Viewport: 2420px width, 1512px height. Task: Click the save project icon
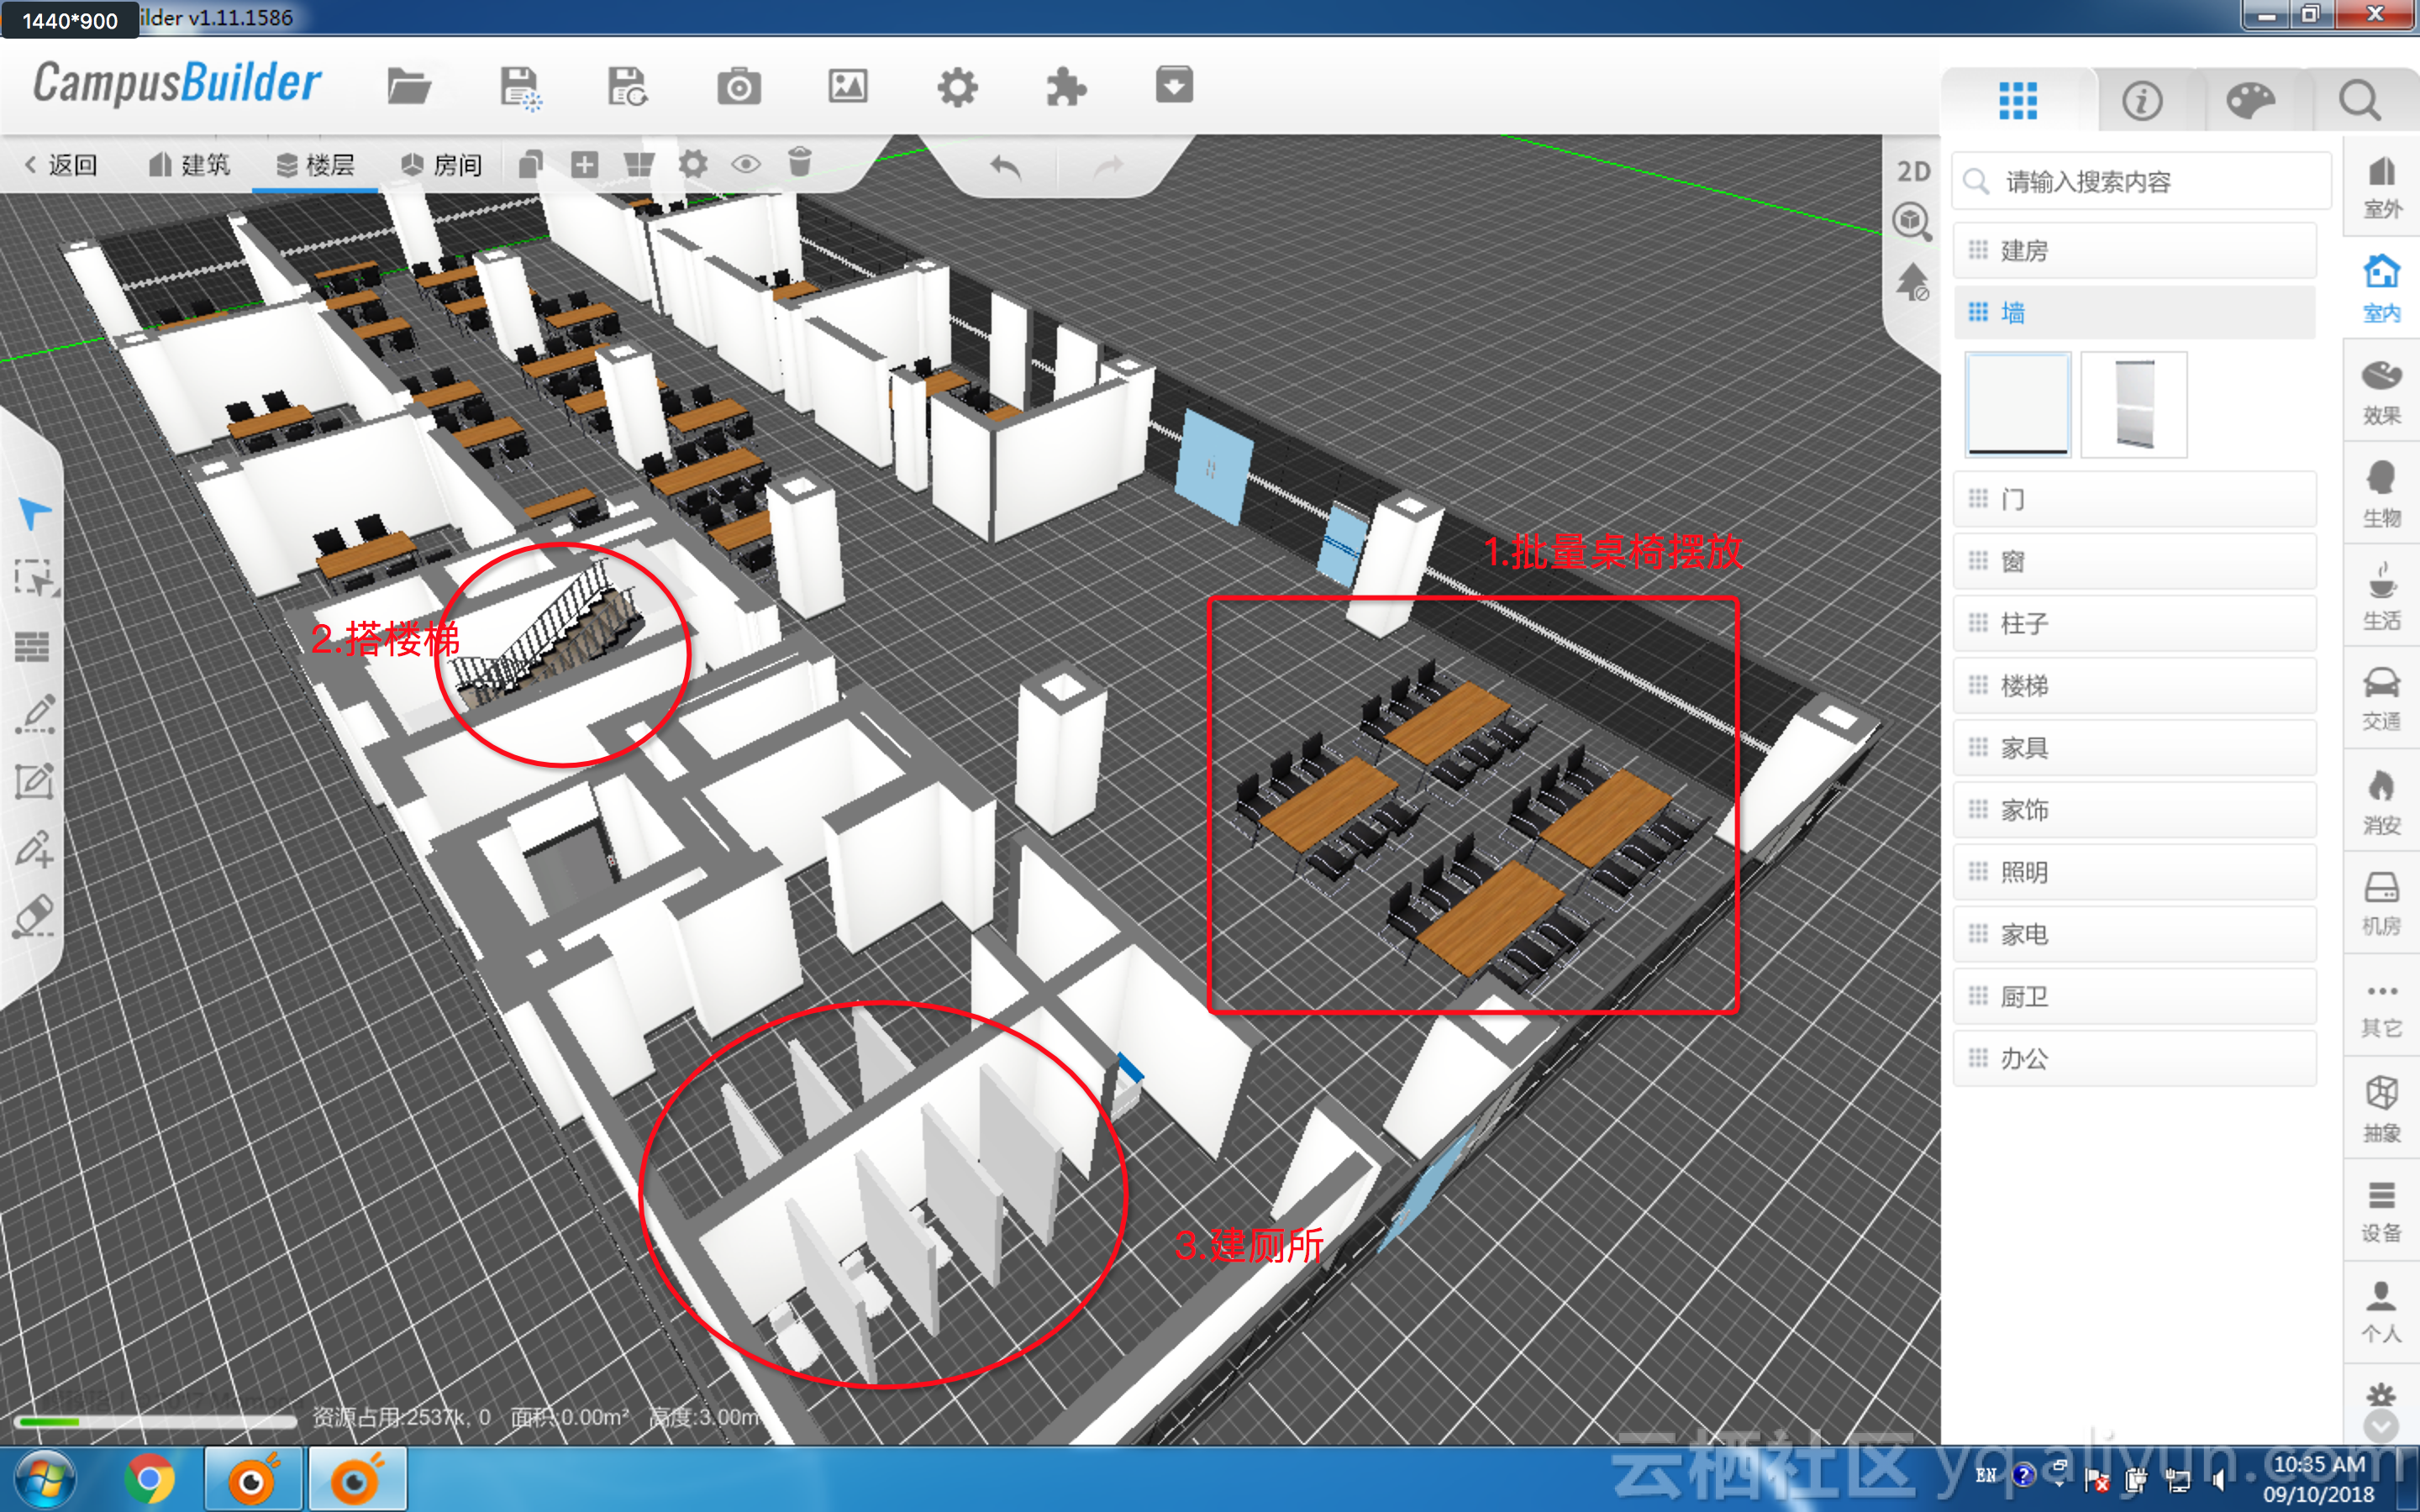[519, 87]
